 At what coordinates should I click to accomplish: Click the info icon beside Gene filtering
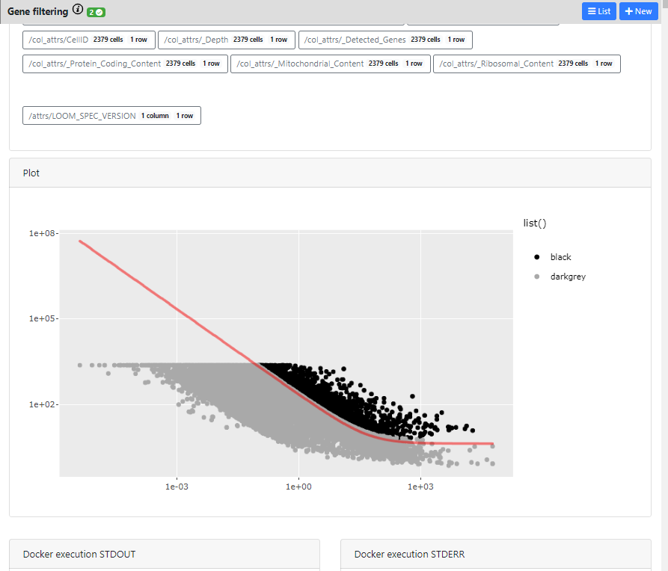[x=78, y=10]
